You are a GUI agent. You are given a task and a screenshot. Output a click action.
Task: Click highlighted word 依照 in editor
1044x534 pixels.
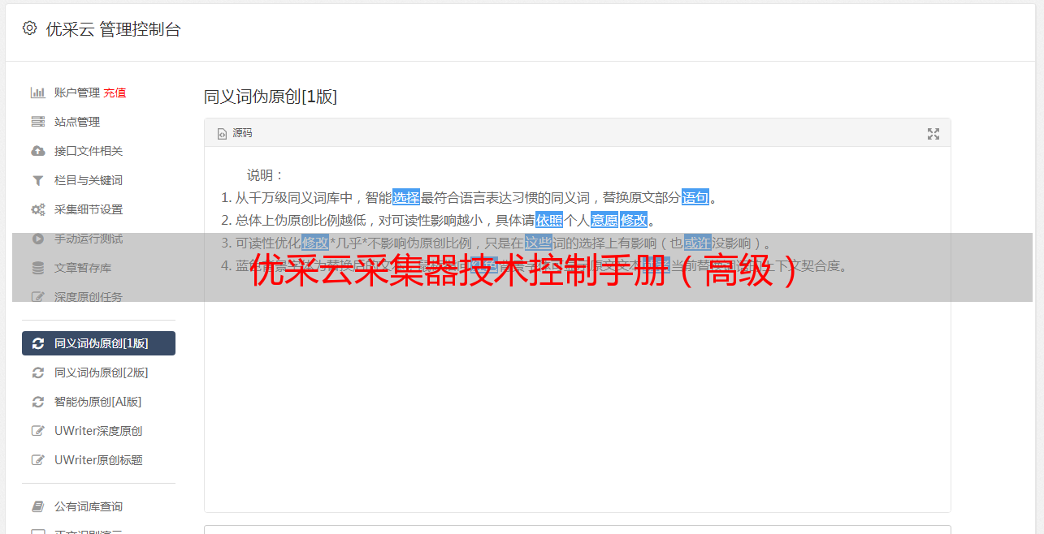click(549, 220)
